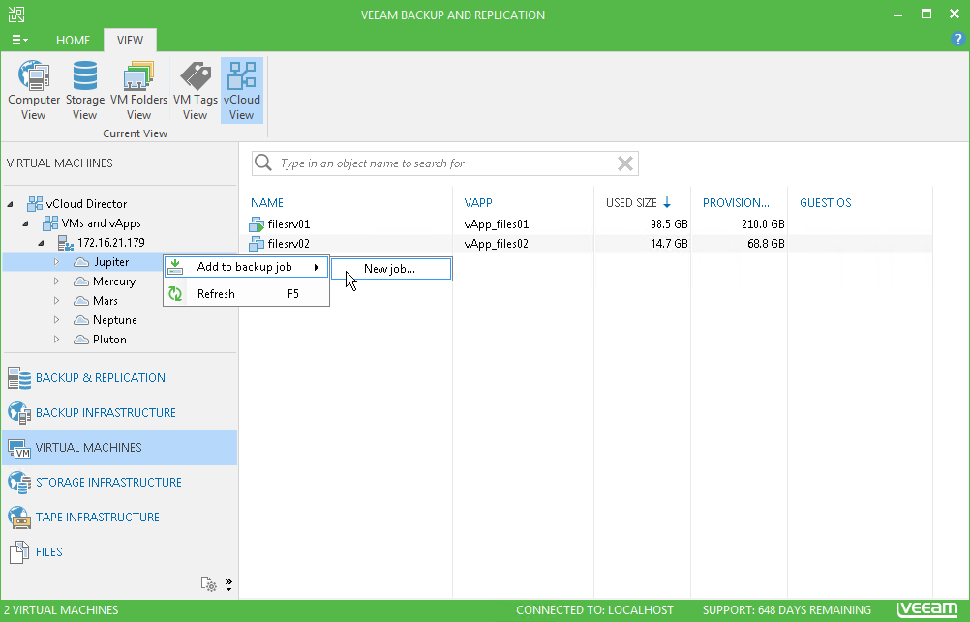Image resolution: width=970 pixels, height=622 pixels.
Task: Click the Backup Infrastructure icon
Action: (x=19, y=413)
